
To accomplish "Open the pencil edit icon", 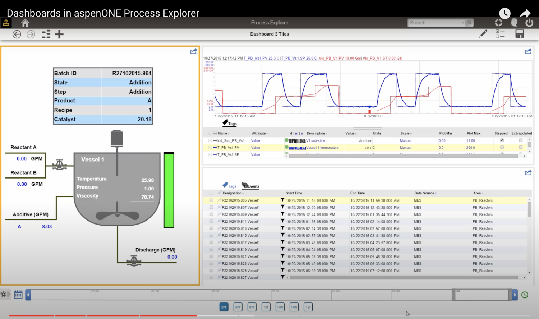I will 483,34.
